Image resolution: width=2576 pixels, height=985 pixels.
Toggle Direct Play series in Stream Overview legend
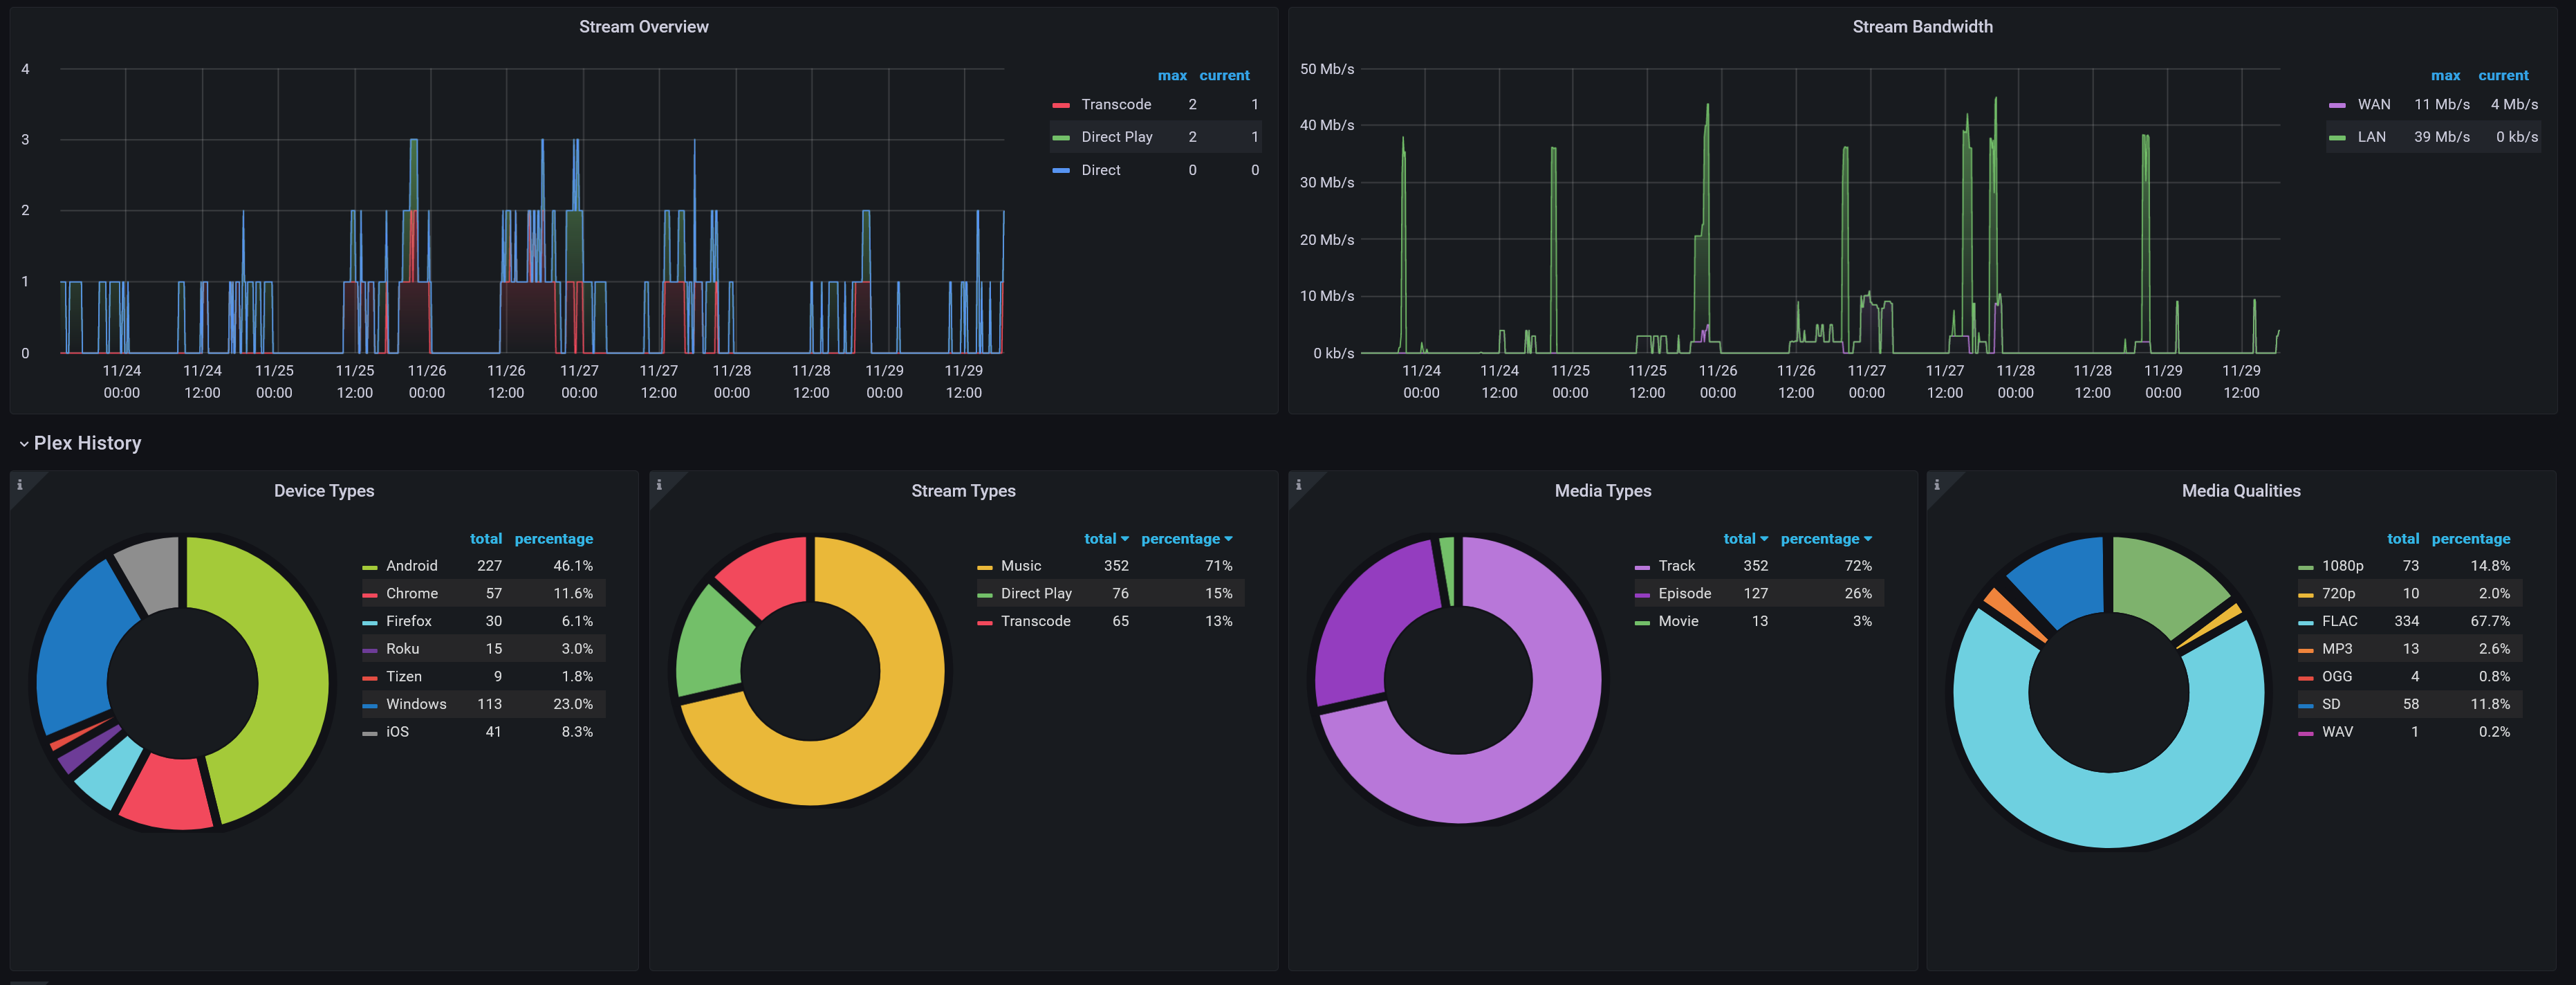pos(1117,137)
